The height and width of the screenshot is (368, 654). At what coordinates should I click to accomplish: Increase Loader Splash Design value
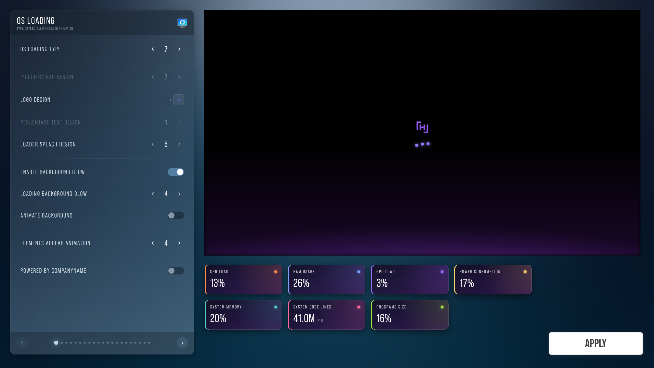(179, 144)
